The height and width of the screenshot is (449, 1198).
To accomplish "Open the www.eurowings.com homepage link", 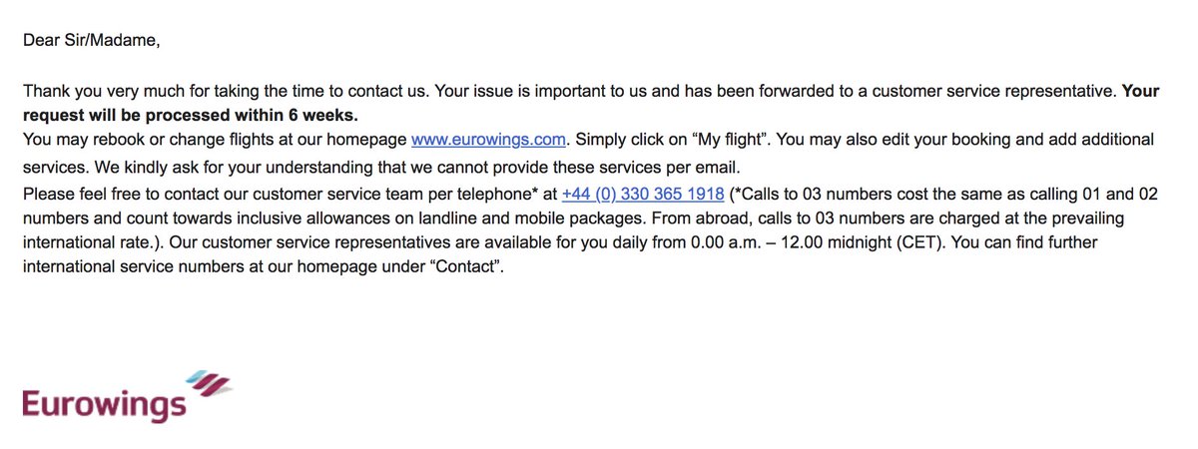I will [489, 139].
